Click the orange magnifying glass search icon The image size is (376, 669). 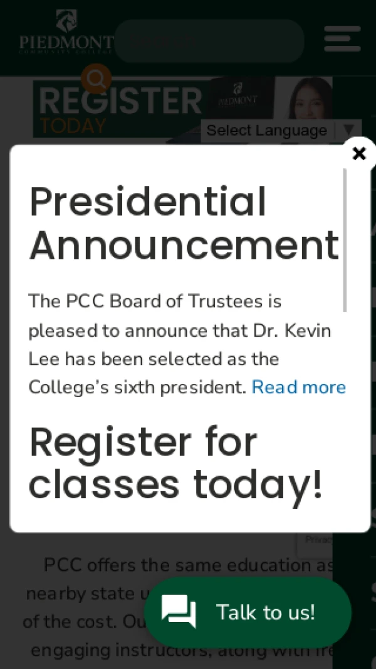tap(97, 79)
